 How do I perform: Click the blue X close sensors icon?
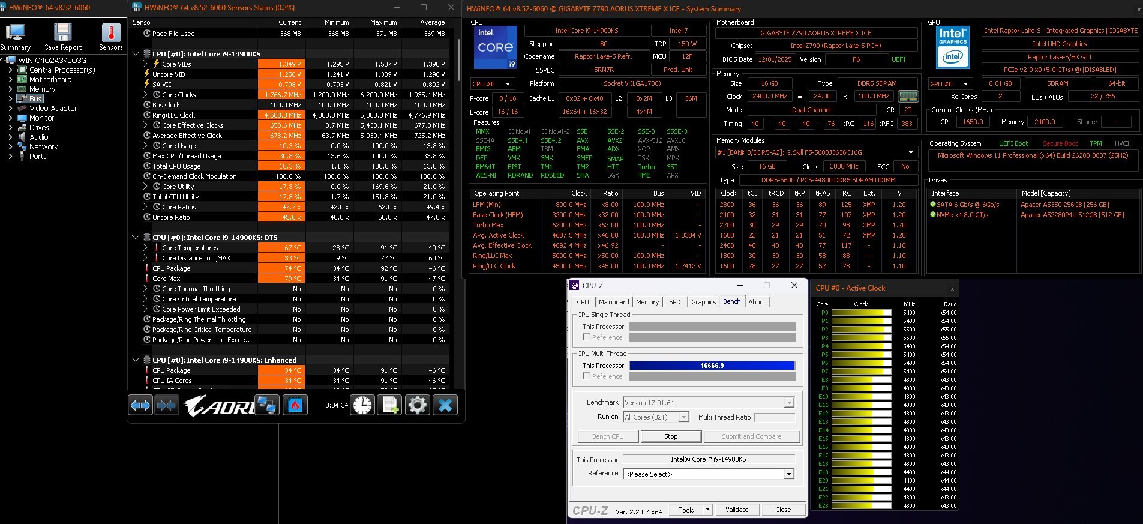coord(445,405)
